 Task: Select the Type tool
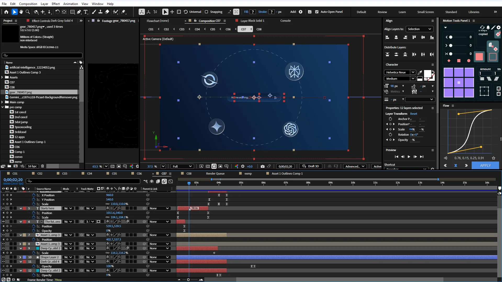click(x=86, y=12)
